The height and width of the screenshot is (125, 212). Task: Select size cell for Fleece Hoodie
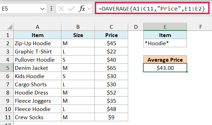(78, 109)
